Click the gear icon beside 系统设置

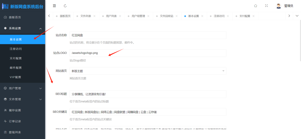tap(5, 28)
